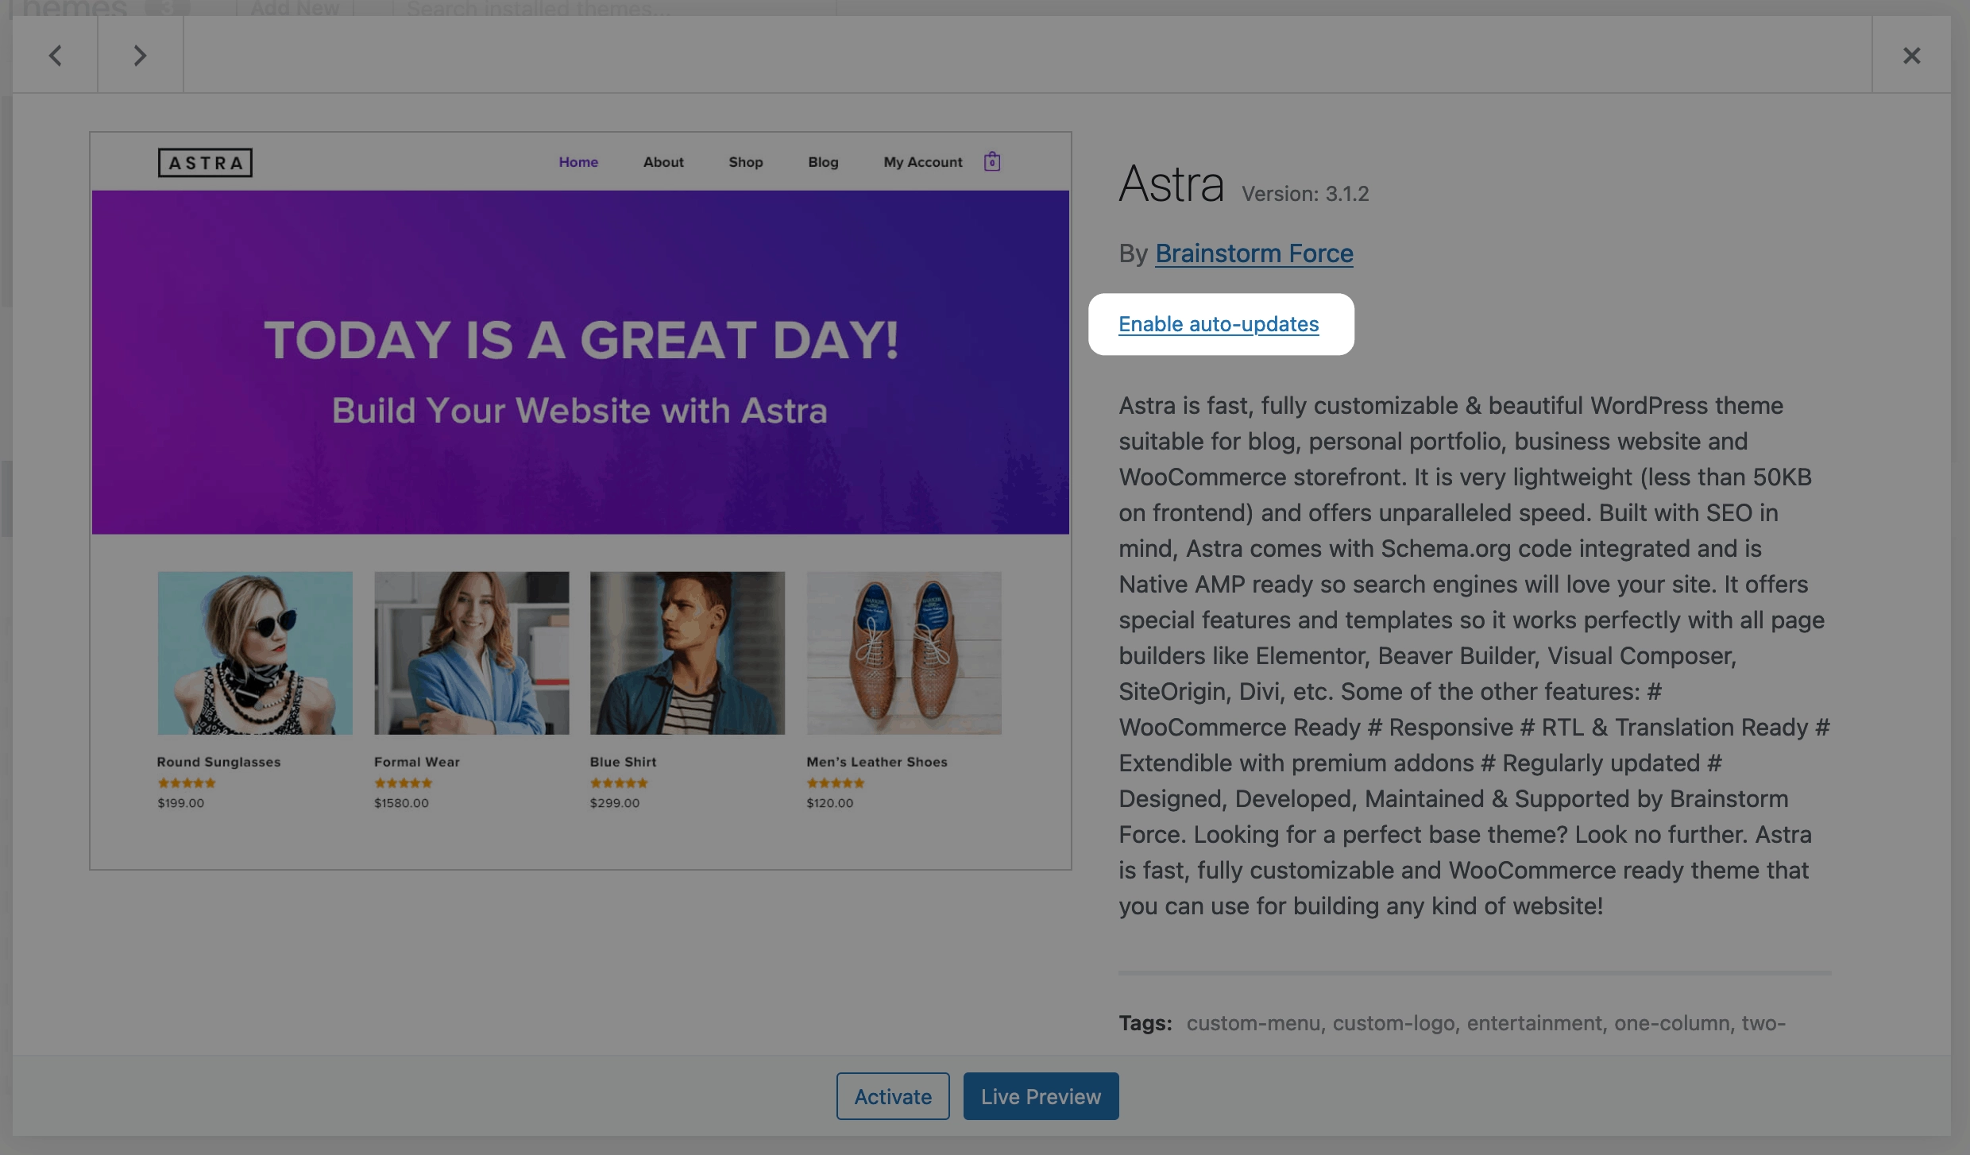Viewport: 1970px width, 1155px height.
Task: Click the Men's Leather Shoes product image
Action: pyautogui.click(x=904, y=653)
